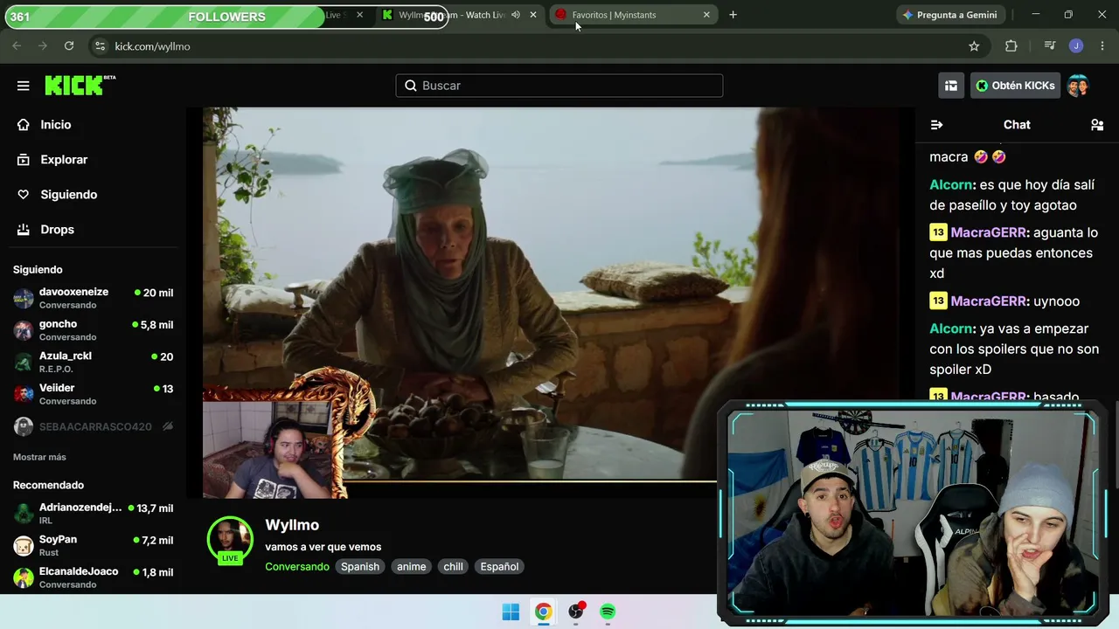Open the Chrome three-dot menu
This screenshot has width=1119, height=629.
coord(1102,46)
